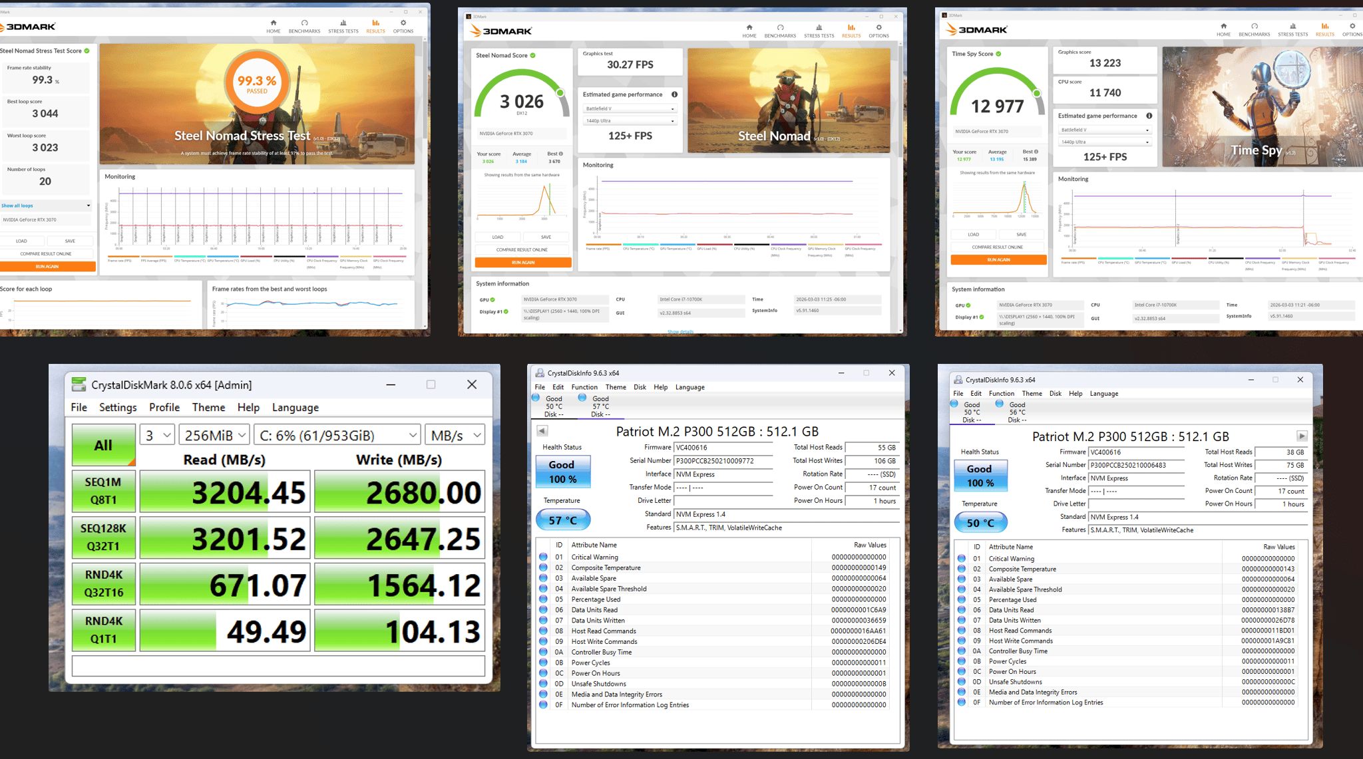Open Battlefield V dropdown in Time Spy window
1363x759 pixels.
click(1105, 130)
